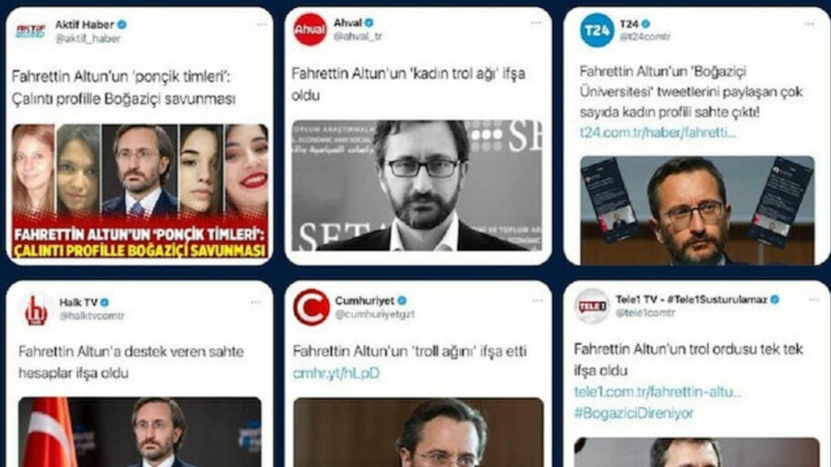831x467 pixels.
Task: Open Halk TV profile logo
Action: 36,309
